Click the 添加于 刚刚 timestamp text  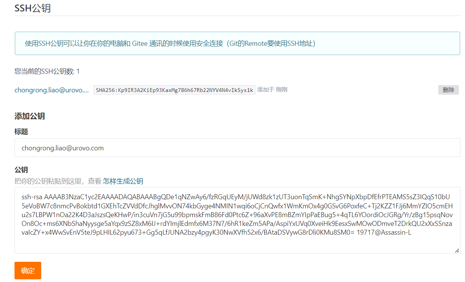click(272, 90)
